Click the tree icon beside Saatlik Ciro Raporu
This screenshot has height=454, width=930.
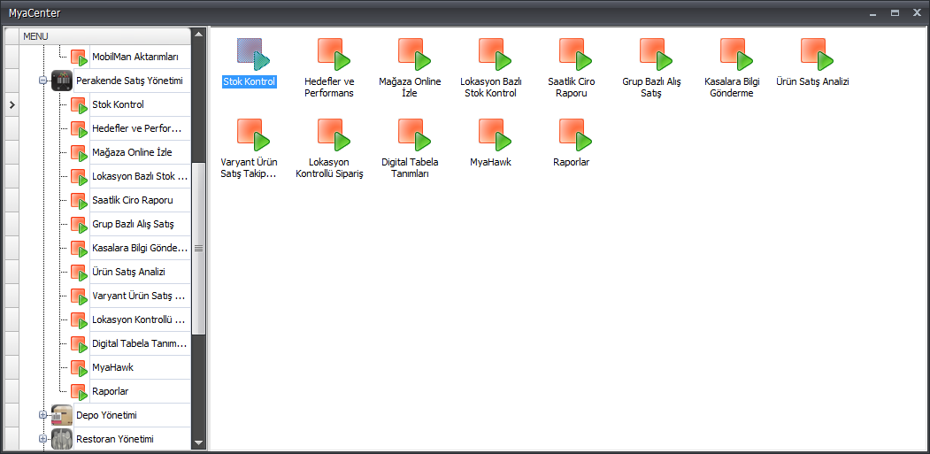pyautogui.click(x=80, y=201)
